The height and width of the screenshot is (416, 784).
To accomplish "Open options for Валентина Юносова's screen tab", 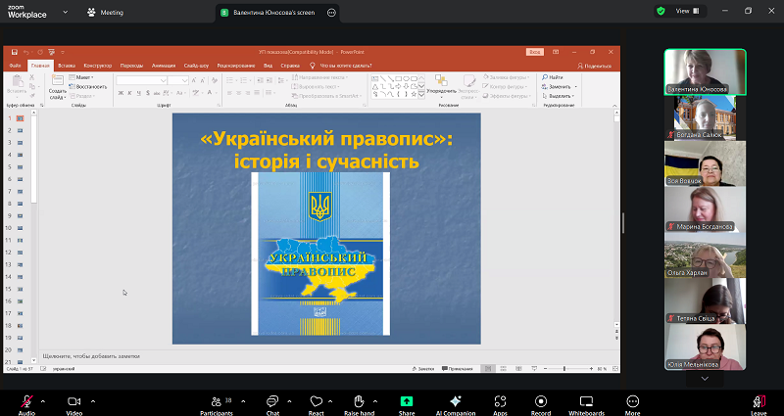I will (331, 13).
